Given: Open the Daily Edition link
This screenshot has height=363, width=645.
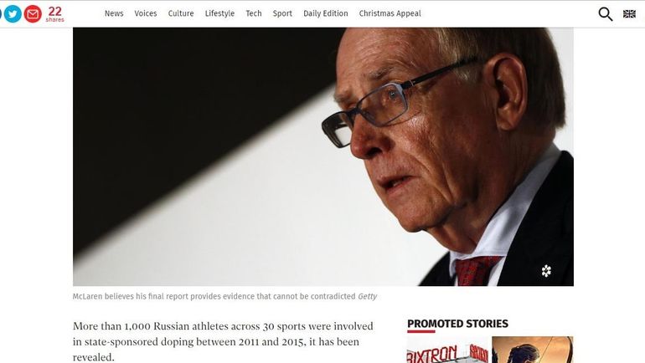Looking at the screenshot, I should [x=326, y=13].
